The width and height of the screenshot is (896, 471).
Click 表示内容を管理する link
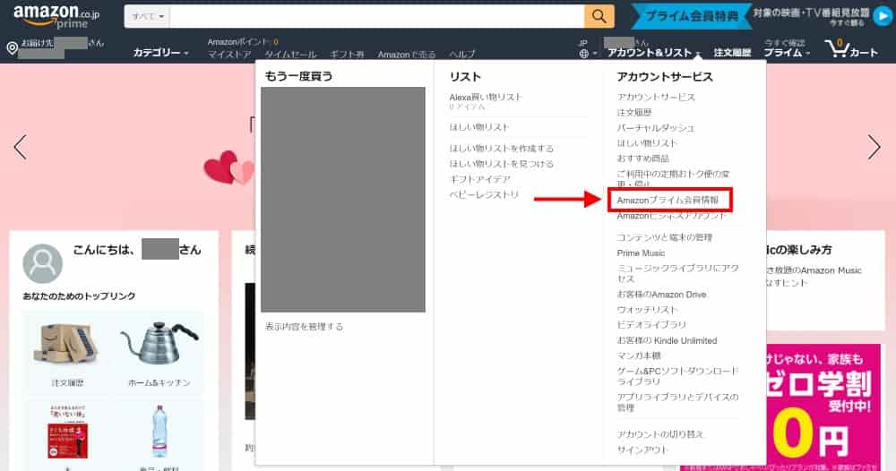click(x=304, y=327)
